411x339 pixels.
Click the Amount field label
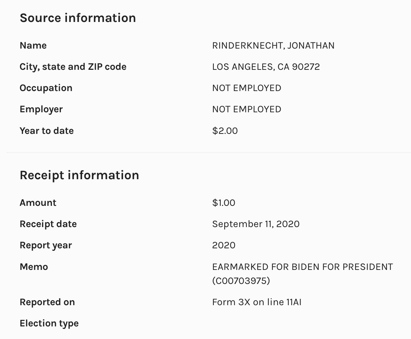pos(38,203)
